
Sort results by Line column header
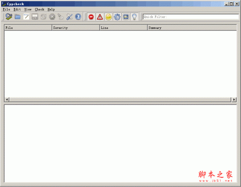124,28
